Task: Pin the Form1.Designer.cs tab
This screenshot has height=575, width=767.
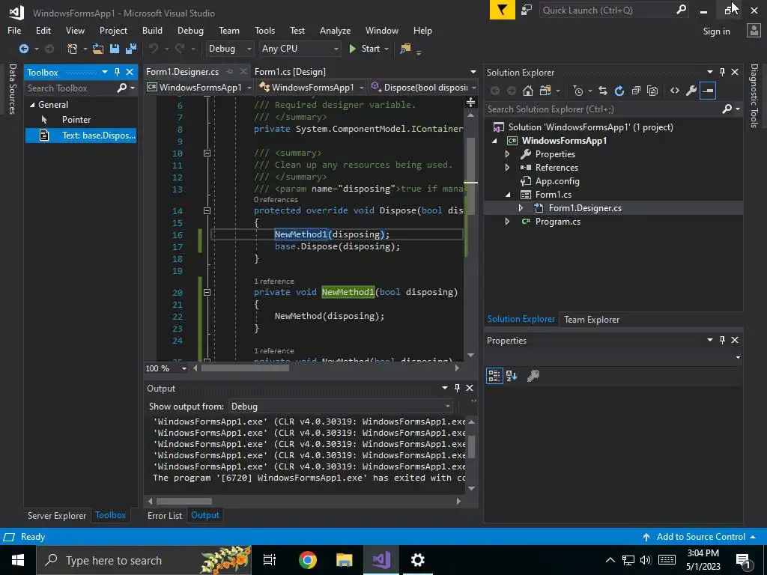Action: [229, 71]
